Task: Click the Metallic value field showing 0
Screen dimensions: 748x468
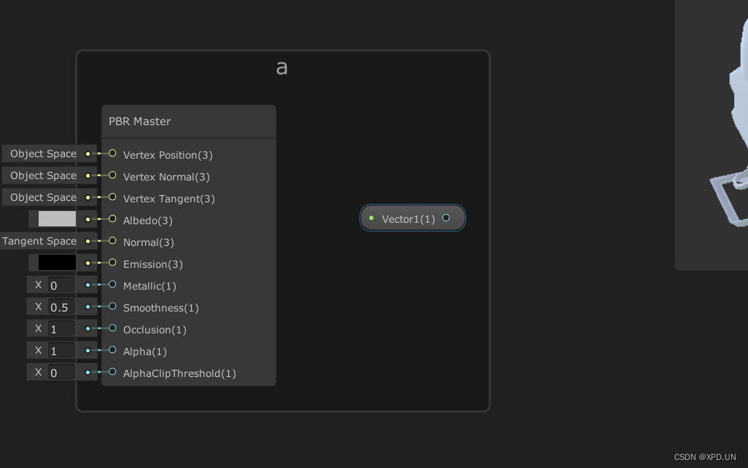Action: (x=62, y=285)
